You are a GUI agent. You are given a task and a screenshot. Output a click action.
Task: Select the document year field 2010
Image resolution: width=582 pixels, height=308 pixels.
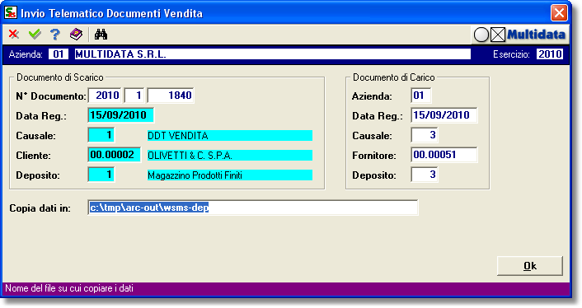[x=105, y=96]
